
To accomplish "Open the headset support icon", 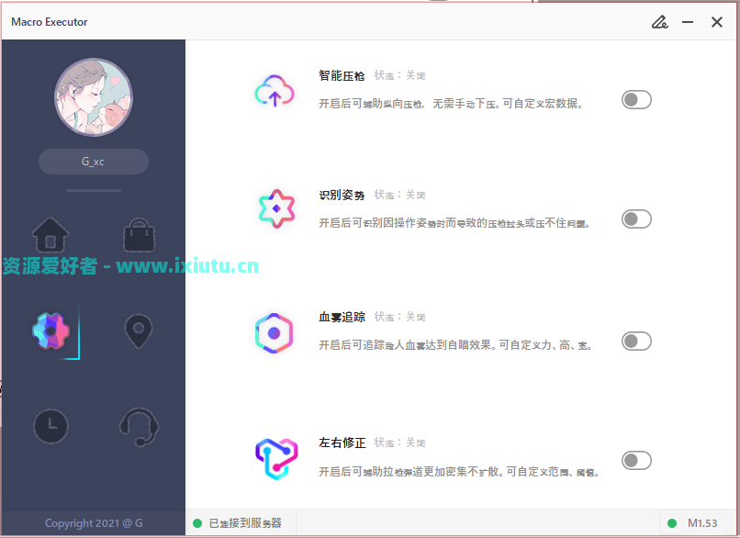I will (x=139, y=427).
